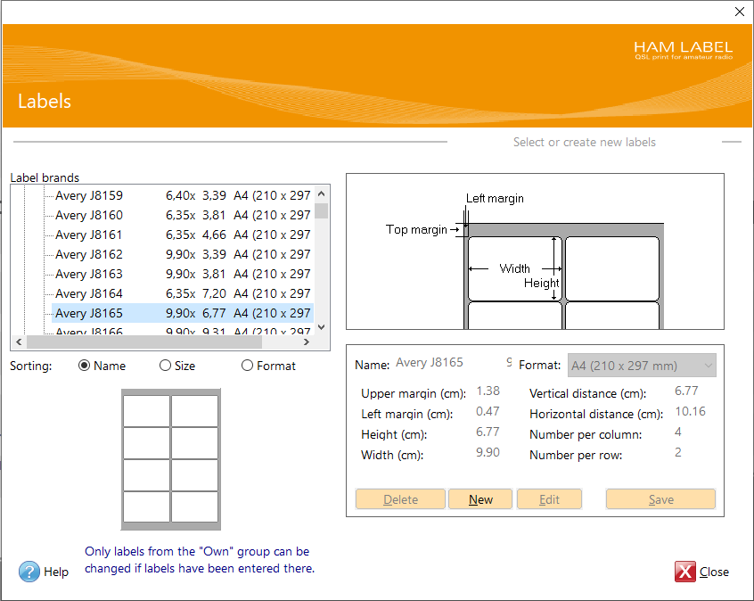The height and width of the screenshot is (601, 754).
Task: Click the New button
Action: pyautogui.click(x=480, y=499)
